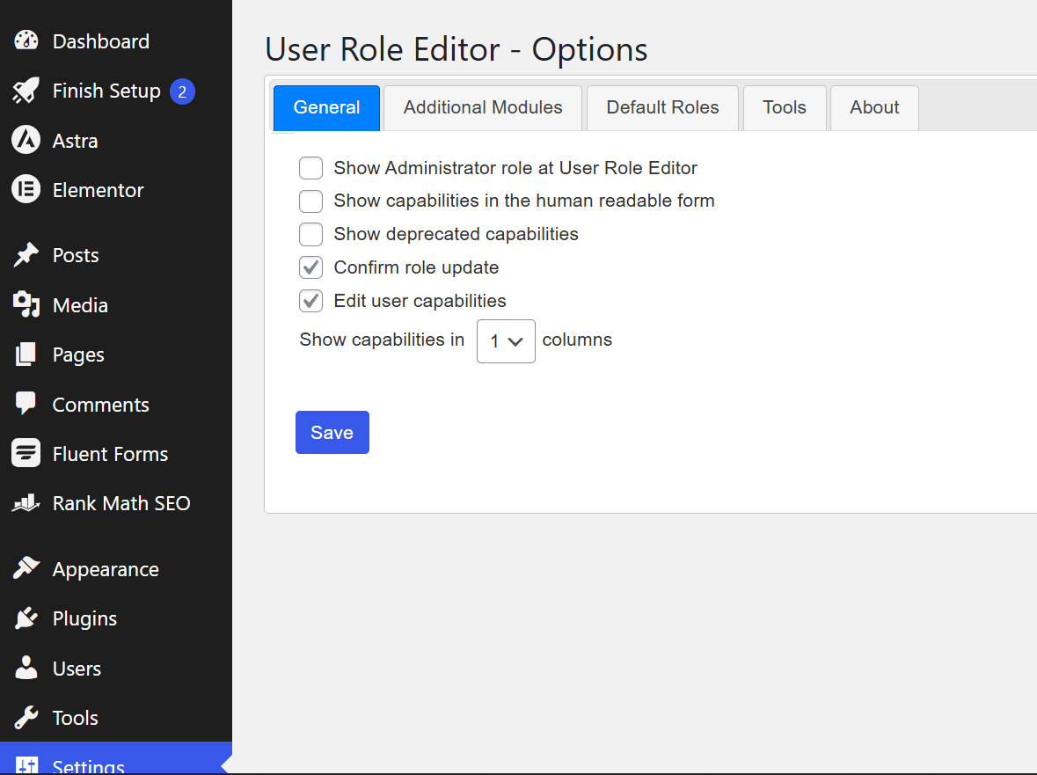
Task: Click the Pages icon in sidebar
Action: click(x=26, y=355)
